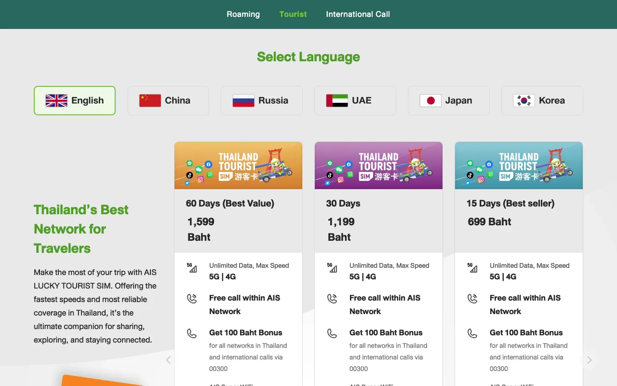Image resolution: width=617 pixels, height=386 pixels.
Task: Click free call phone icon in 60 Days card
Action: 192,299
